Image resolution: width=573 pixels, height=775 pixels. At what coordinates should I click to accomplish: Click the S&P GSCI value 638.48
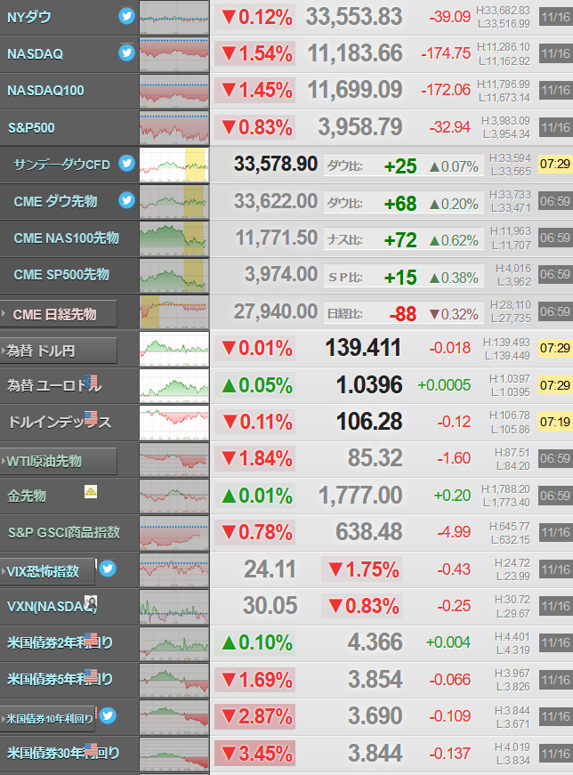(x=369, y=532)
